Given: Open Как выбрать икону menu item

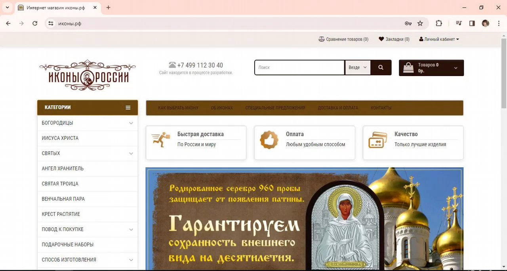Looking at the screenshot, I should pos(178,108).
